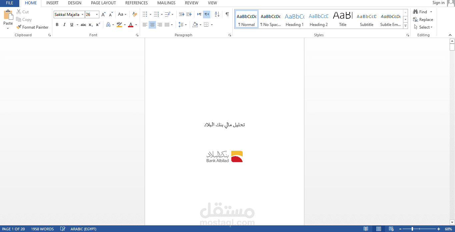
Task: Click the 1958 WORDS count
Action: 42,229
